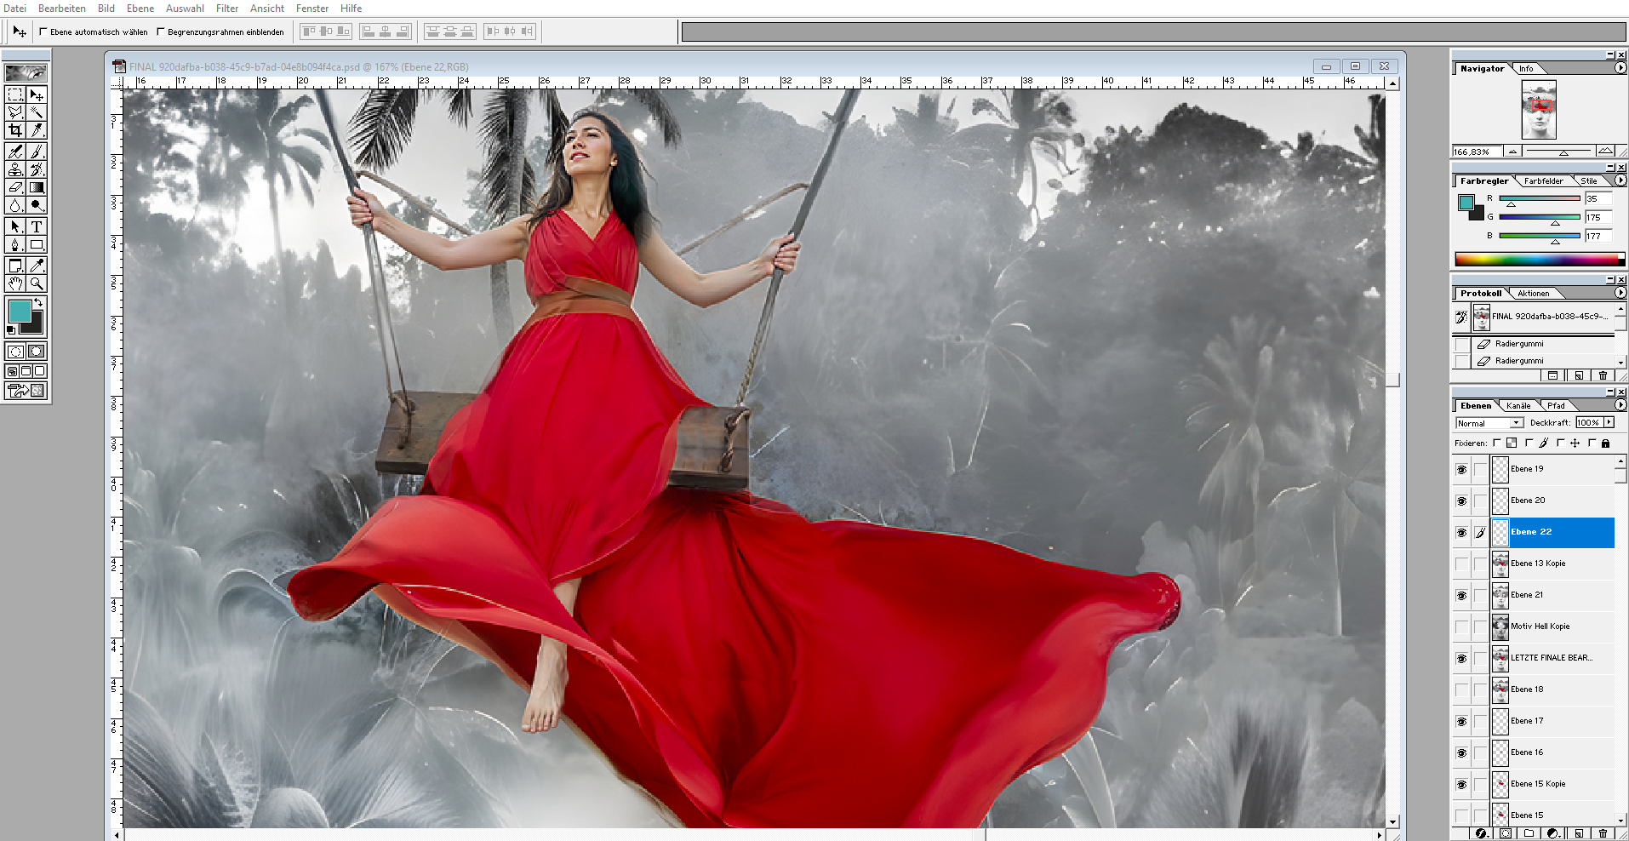Screen dimensions: 1629x841
Task: Choose the Path Component Selection tool
Action: tap(15, 226)
